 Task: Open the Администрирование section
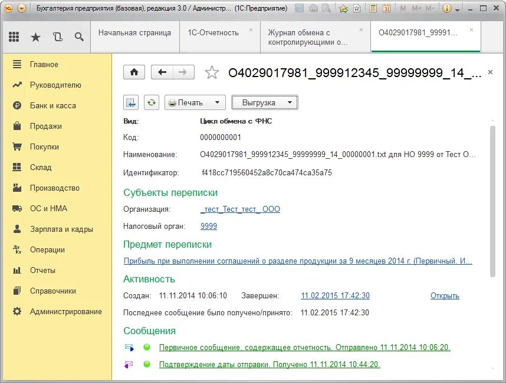[x=56, y=312]
